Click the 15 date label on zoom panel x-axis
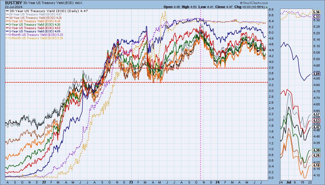The image size is (325, 185). [x=303, y=183]
